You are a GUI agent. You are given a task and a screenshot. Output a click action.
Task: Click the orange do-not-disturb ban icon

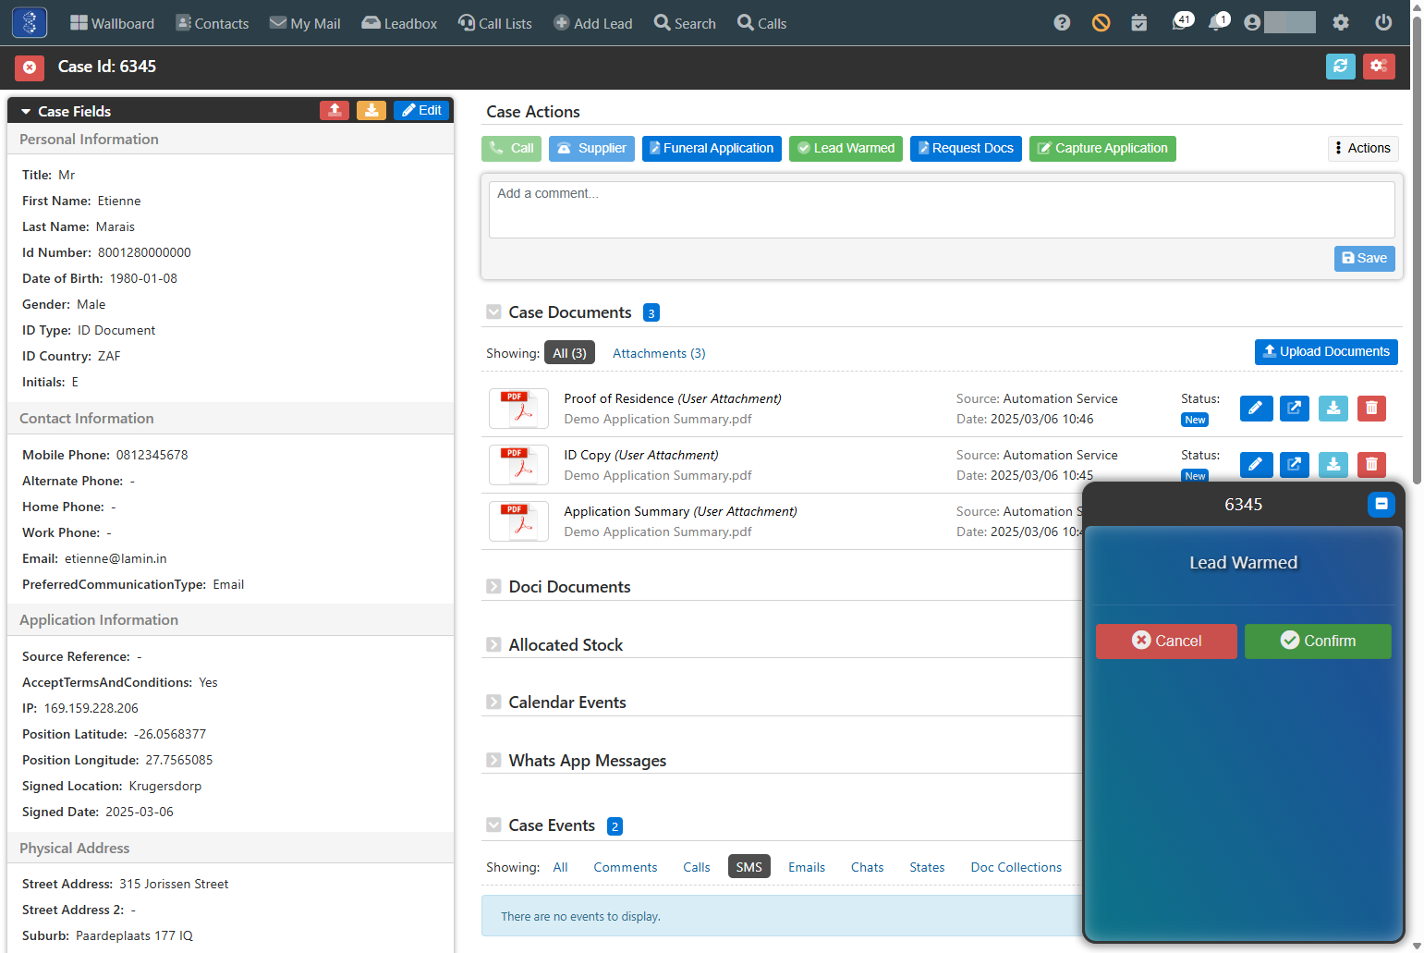pyautogui.click(x=1101, y=23)
